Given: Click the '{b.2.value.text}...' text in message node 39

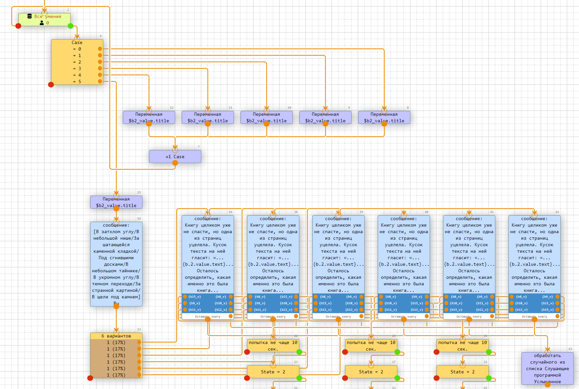Looking at the screenshot, I should click(339, 264).
